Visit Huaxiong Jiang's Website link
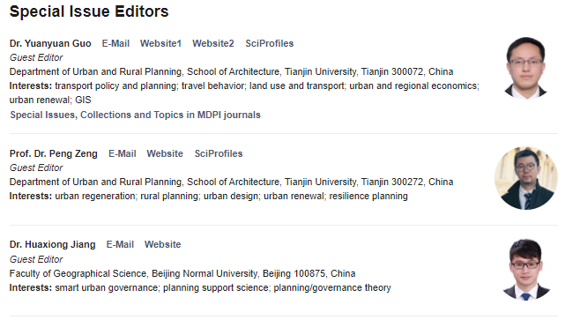Viewport: 565px width, 320px height. point(162,244)
